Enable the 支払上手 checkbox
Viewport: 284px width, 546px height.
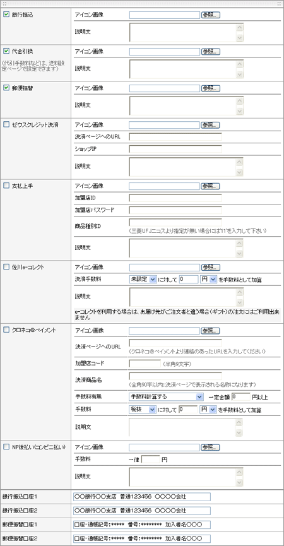[x=6, y=186]
